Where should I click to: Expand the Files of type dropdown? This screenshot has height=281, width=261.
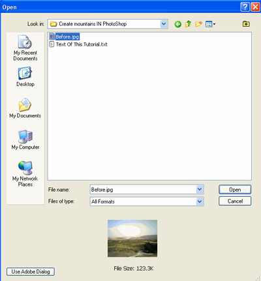click(200, 201)
